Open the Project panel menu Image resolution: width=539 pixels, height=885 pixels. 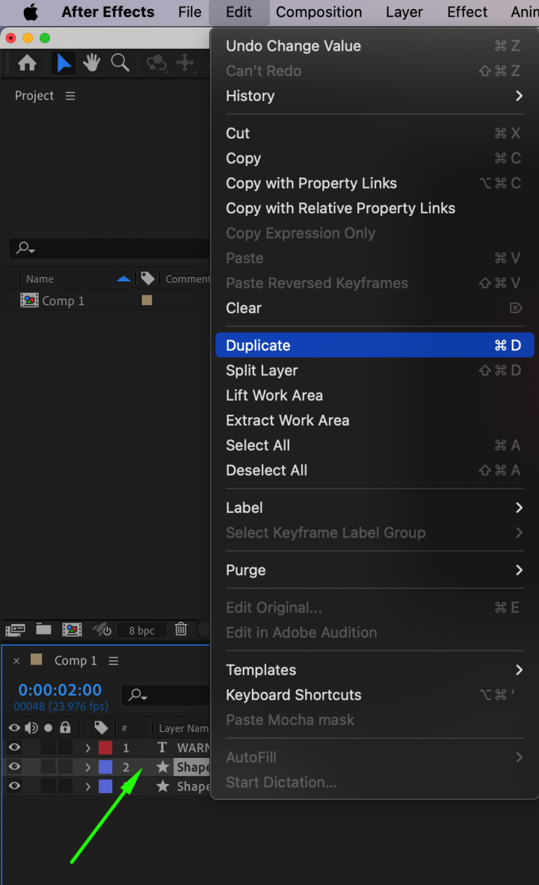pyautogui.click(x=69, y=95)
